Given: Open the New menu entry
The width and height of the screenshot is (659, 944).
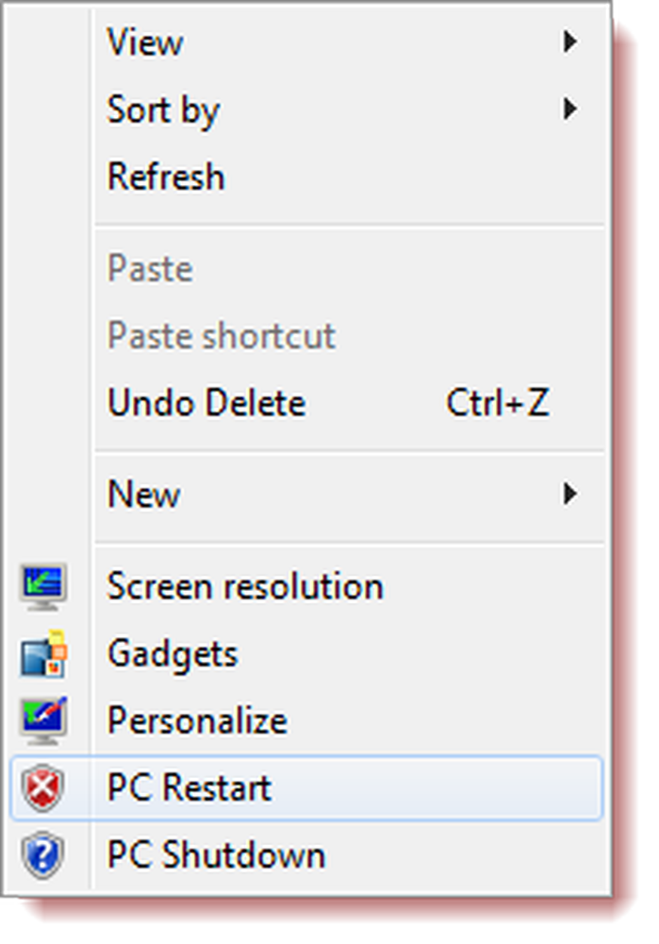Looking at the screenshot, I should (x=143, y=495).
